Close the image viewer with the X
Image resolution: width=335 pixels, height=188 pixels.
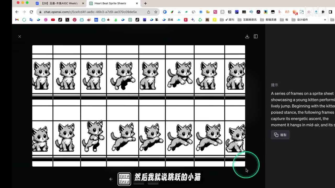click(x=20, y=37)
